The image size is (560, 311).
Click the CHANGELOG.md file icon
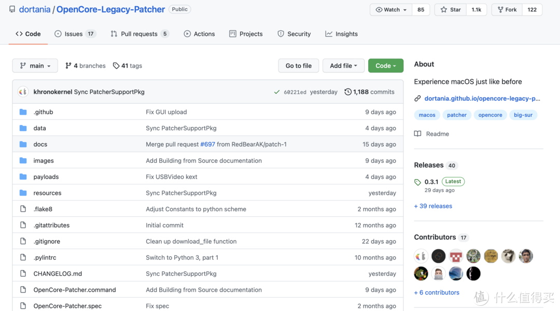click(x=23, y=274)
